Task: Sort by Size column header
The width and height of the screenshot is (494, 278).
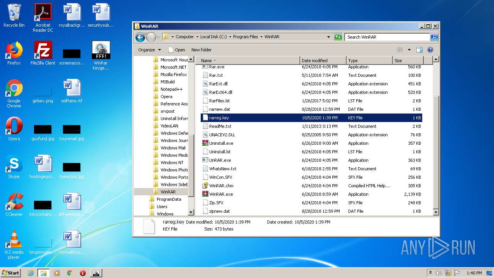Action: point(408,61)
